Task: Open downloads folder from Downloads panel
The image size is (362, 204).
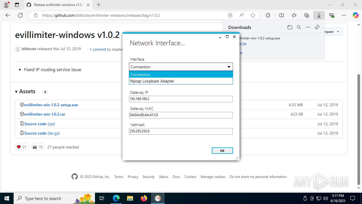Action: (x=290, y=27)
